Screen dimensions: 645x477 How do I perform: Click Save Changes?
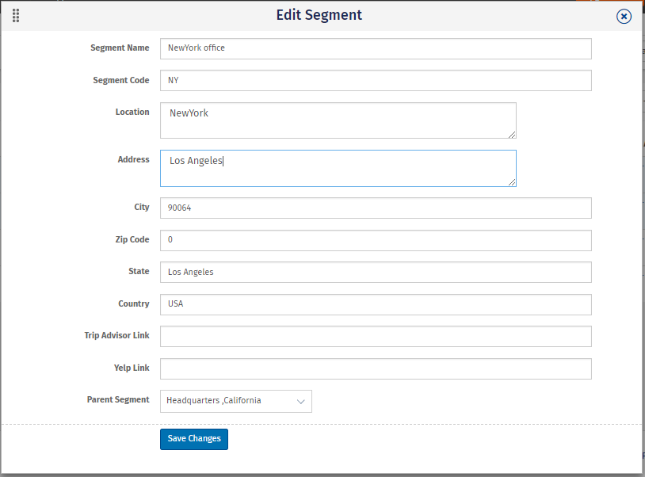pos(193,438)
